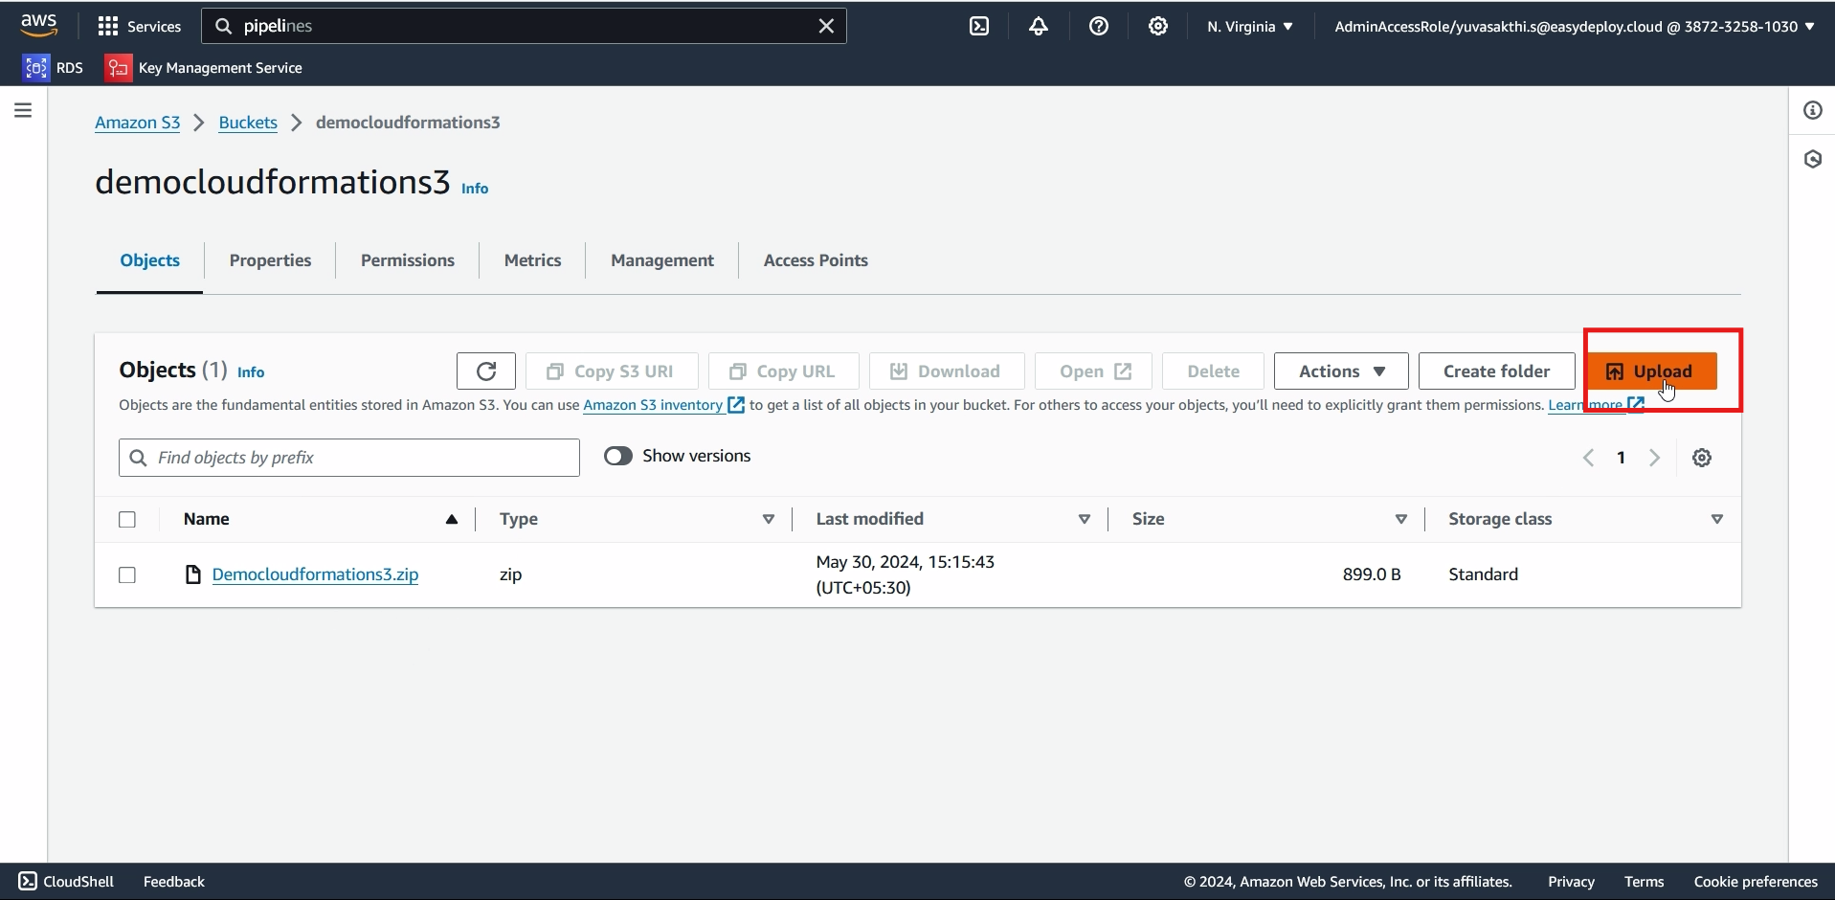This screenshot has width=1835, height=900.
Task: Switch to the Access Points tab
Action: pos(816,260)
